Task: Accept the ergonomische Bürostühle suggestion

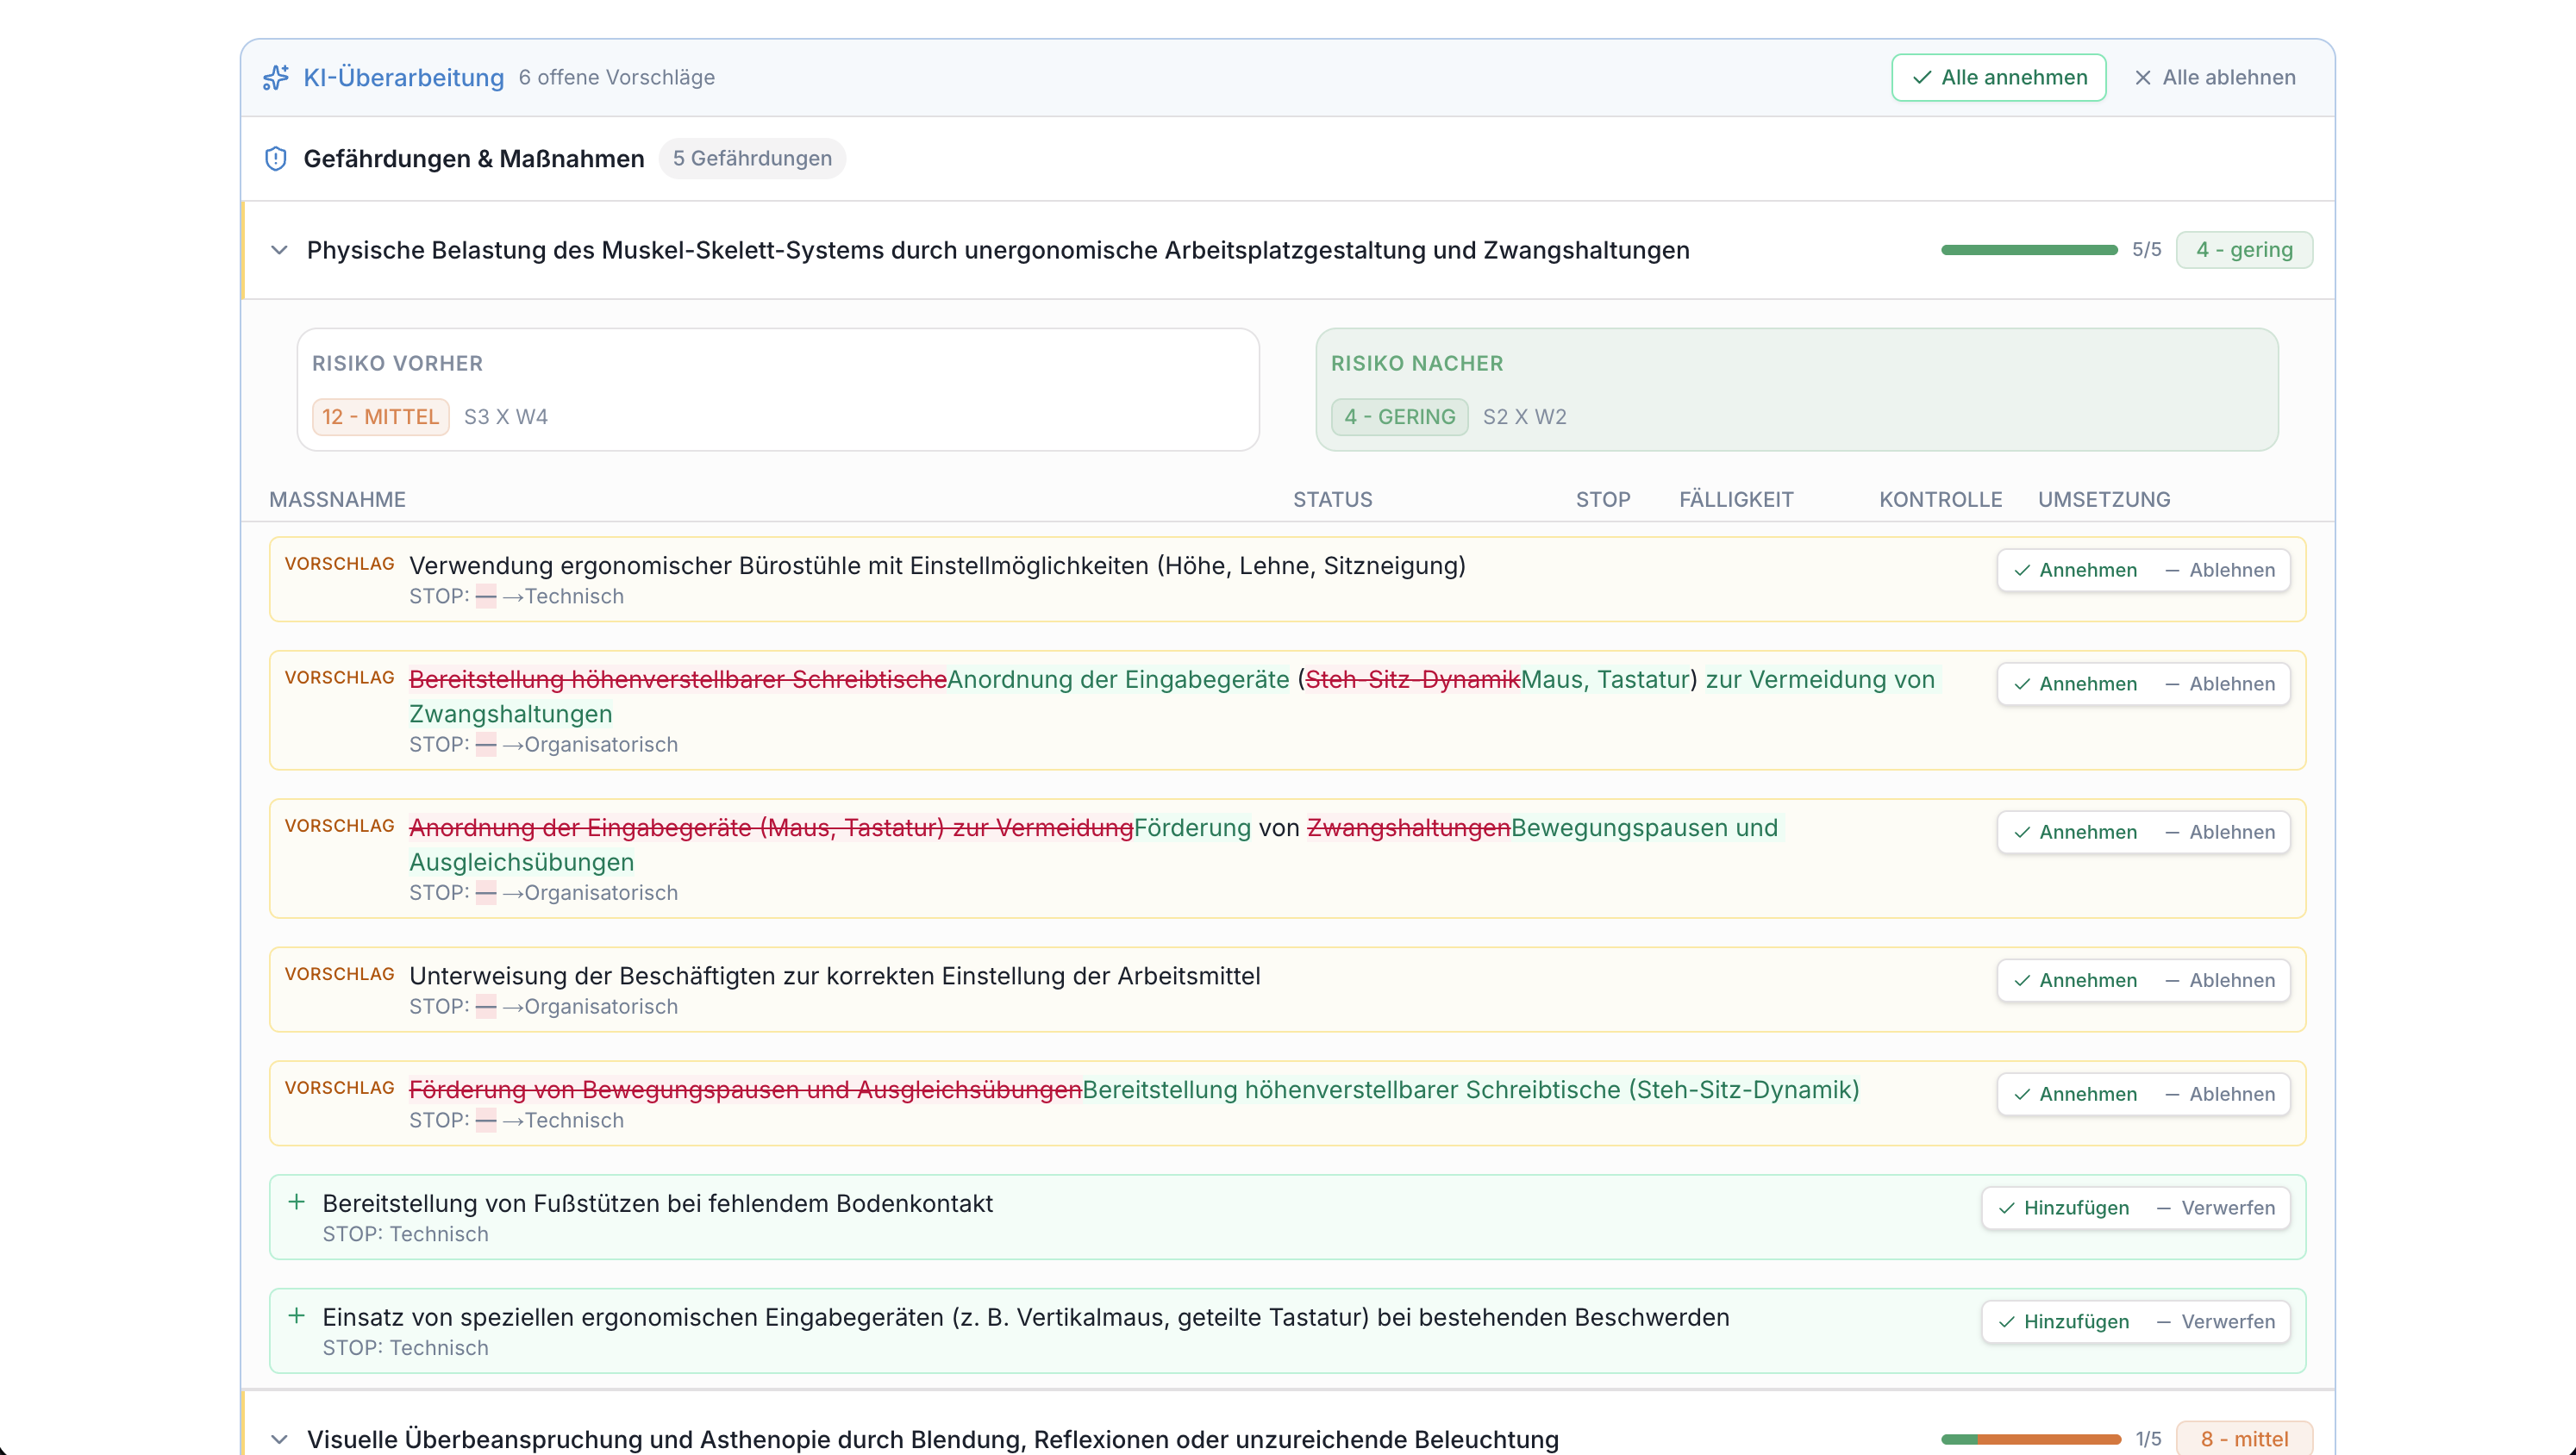Action: (x=2074, y=570)
